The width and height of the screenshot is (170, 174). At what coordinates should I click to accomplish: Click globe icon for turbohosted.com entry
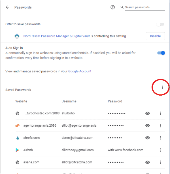click(17, 113)
